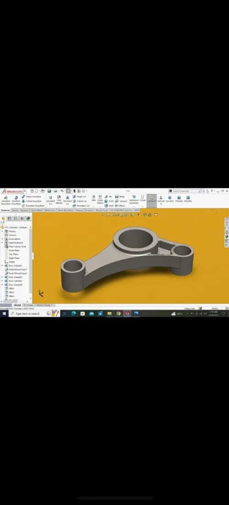
Task: Select the Revolved Boss/Base tool
Action: point(16,200)
